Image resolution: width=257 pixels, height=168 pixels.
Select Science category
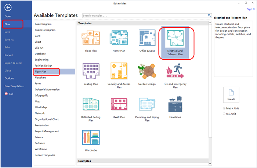[x=39, y=137]
